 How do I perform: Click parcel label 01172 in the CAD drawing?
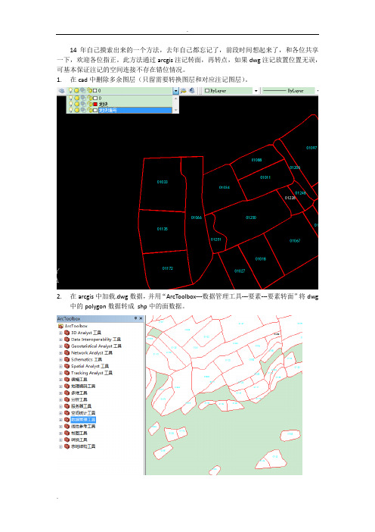pyautogui.click(x=168, y=268)
